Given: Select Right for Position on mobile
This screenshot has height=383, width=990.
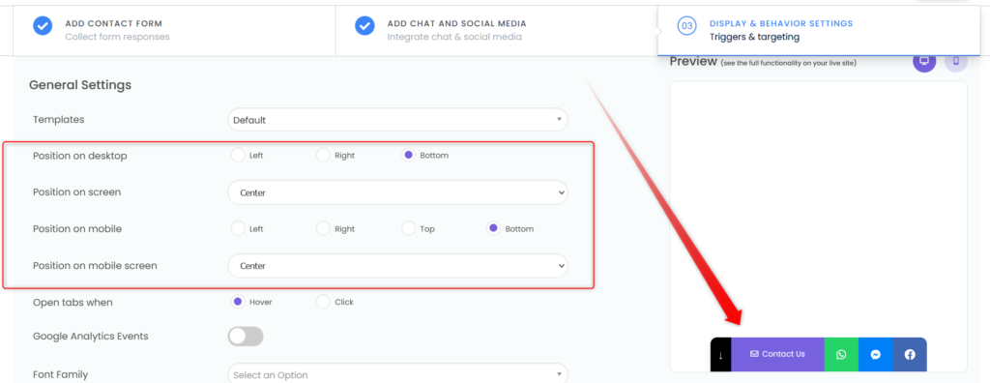Looking at the screenshot, I should (x=323, y=228).
